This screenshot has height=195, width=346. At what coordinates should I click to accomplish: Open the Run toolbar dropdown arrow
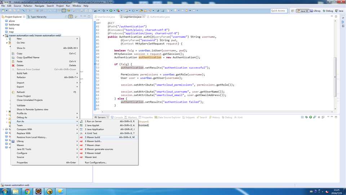tap(114, 10)
